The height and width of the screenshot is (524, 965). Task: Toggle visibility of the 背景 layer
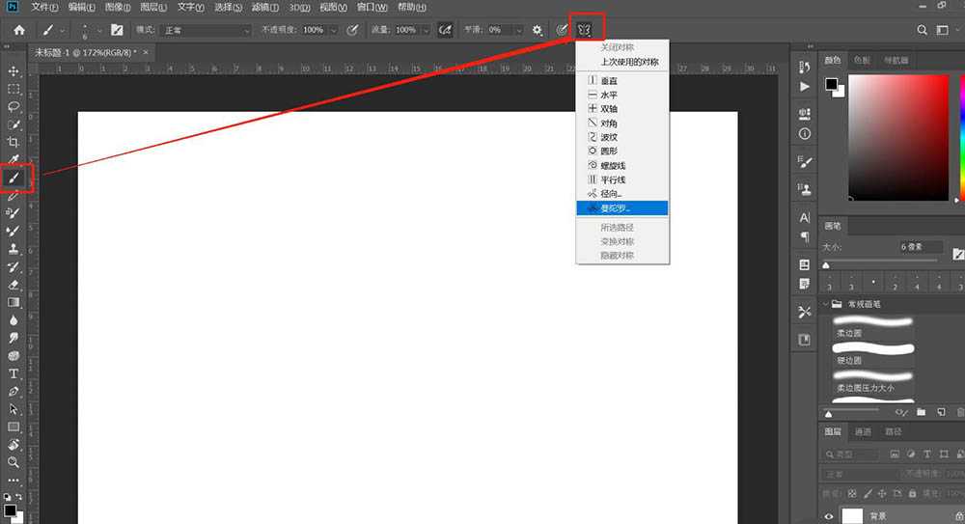[829, 516]
